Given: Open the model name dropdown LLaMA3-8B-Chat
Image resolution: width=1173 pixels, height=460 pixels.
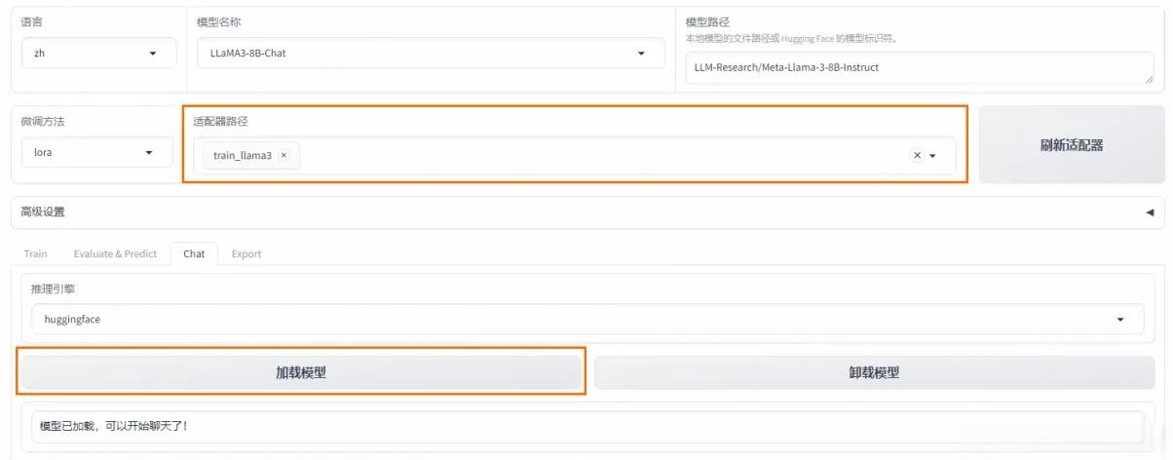Looking at the screenshot, I should tap(429, 54).
